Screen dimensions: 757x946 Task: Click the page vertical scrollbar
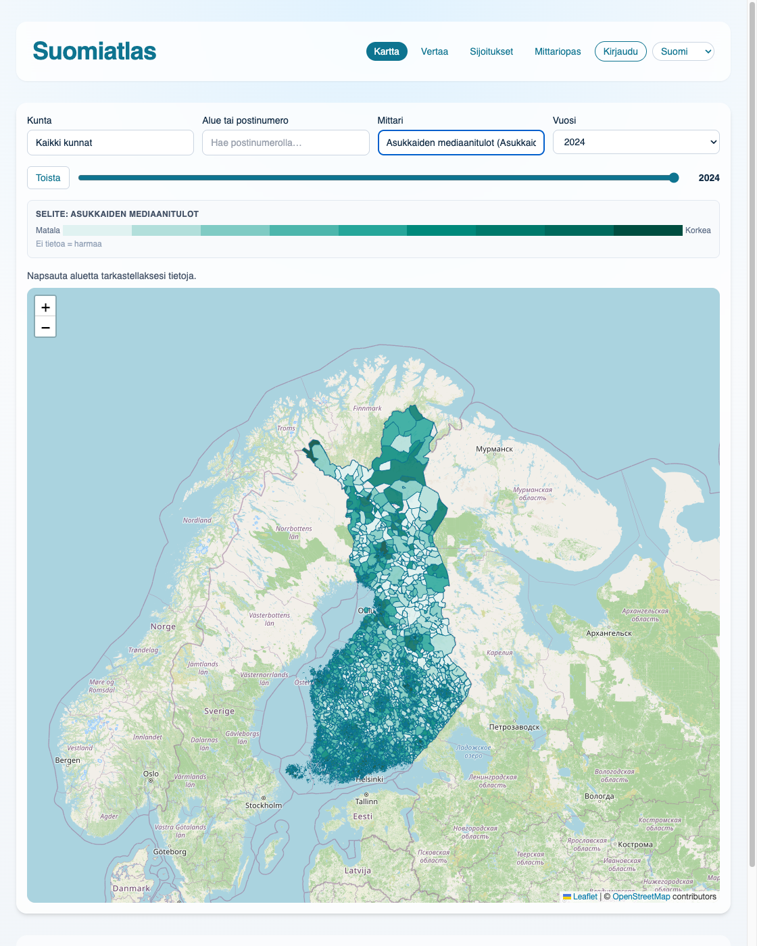point(752,432)
